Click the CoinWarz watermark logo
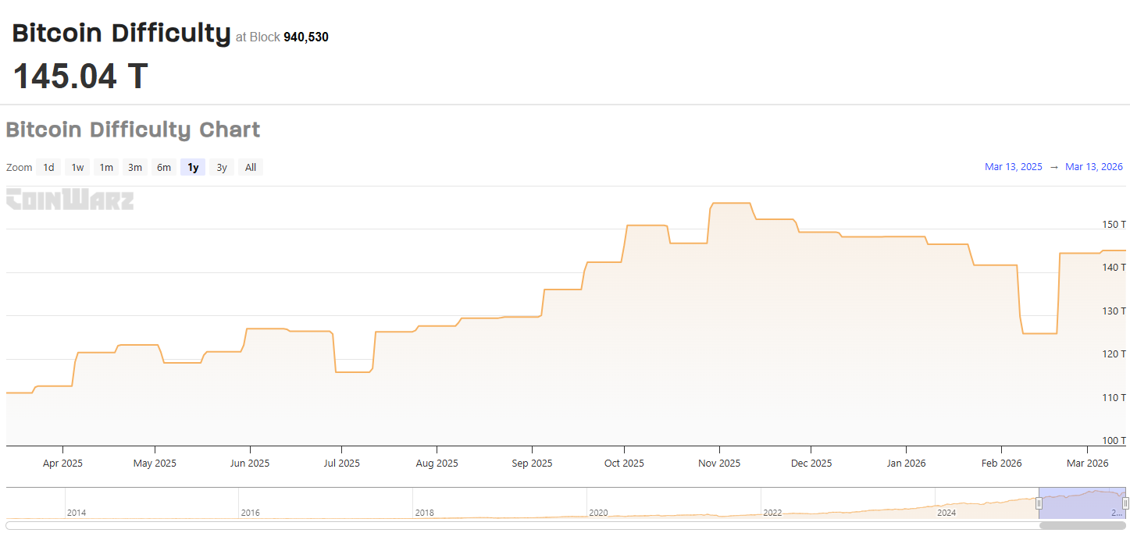Screen dimensions: 1130x540 click(x=70, y=201)
